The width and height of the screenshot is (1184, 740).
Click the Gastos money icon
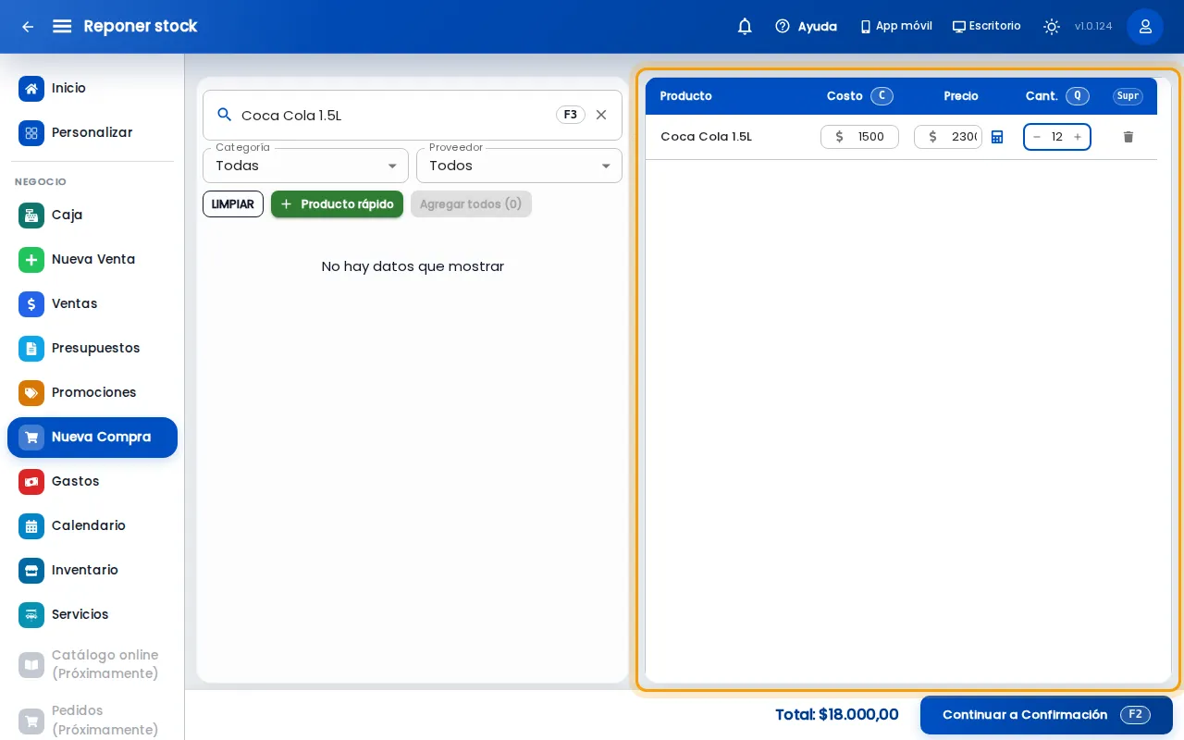pyautogui.click(x=31, y=481)
